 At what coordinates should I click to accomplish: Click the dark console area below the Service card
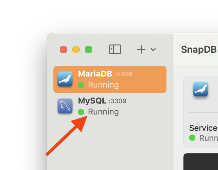(x=200, y=162)
